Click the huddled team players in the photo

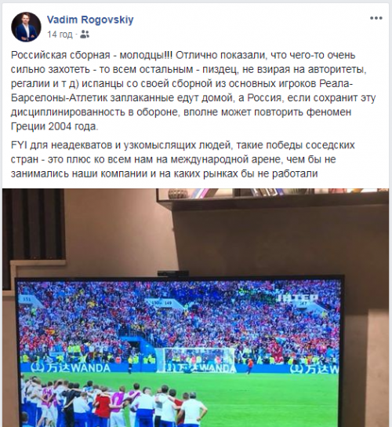[113, 401]
